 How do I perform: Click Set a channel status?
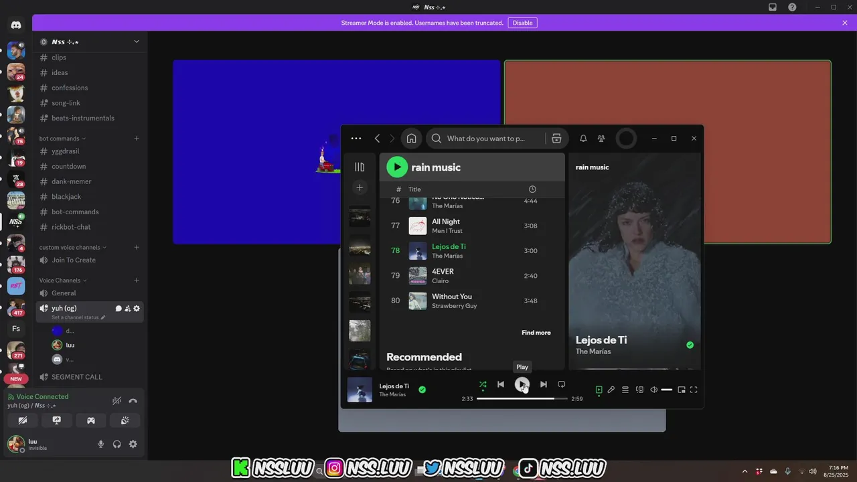click(78, 317)
